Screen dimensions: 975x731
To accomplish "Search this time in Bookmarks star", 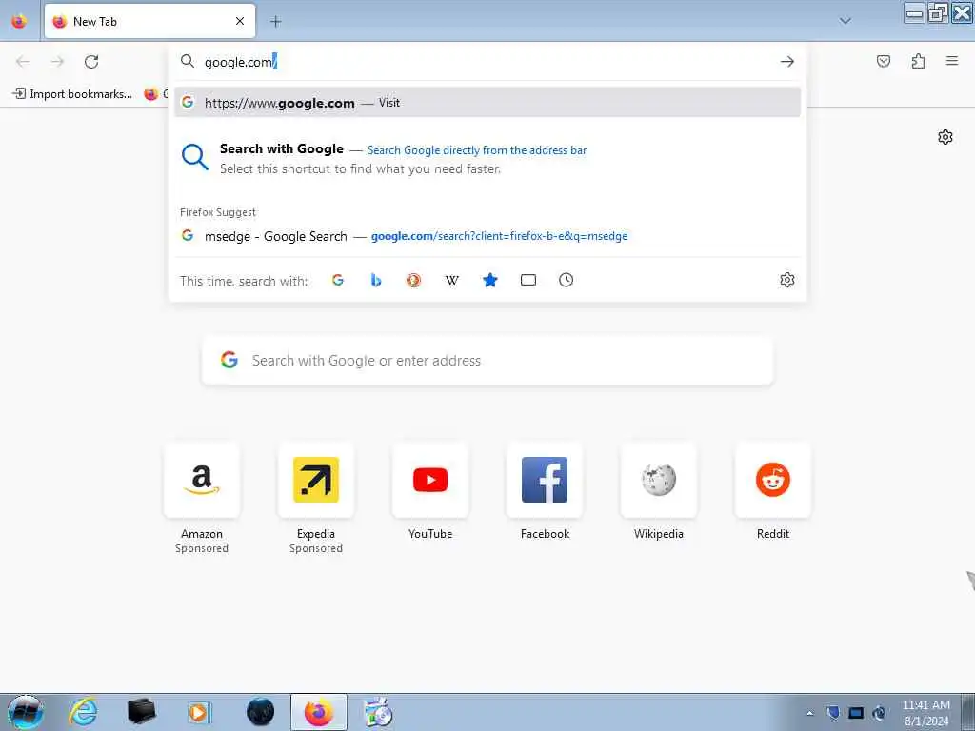I will pyautogui.click(x=490, y=281).
